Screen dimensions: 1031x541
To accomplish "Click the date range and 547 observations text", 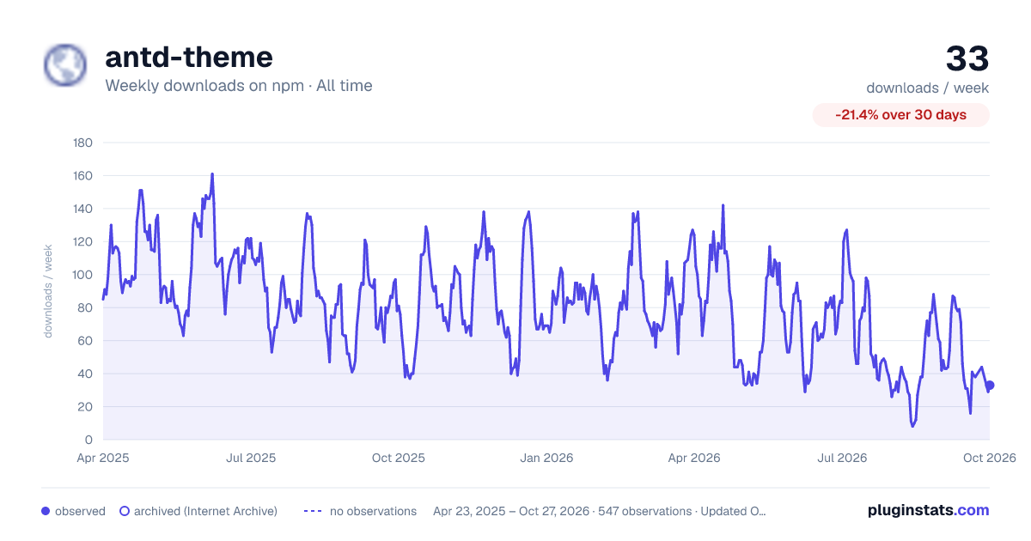I will pyautogui.click(x=599, y=511).
